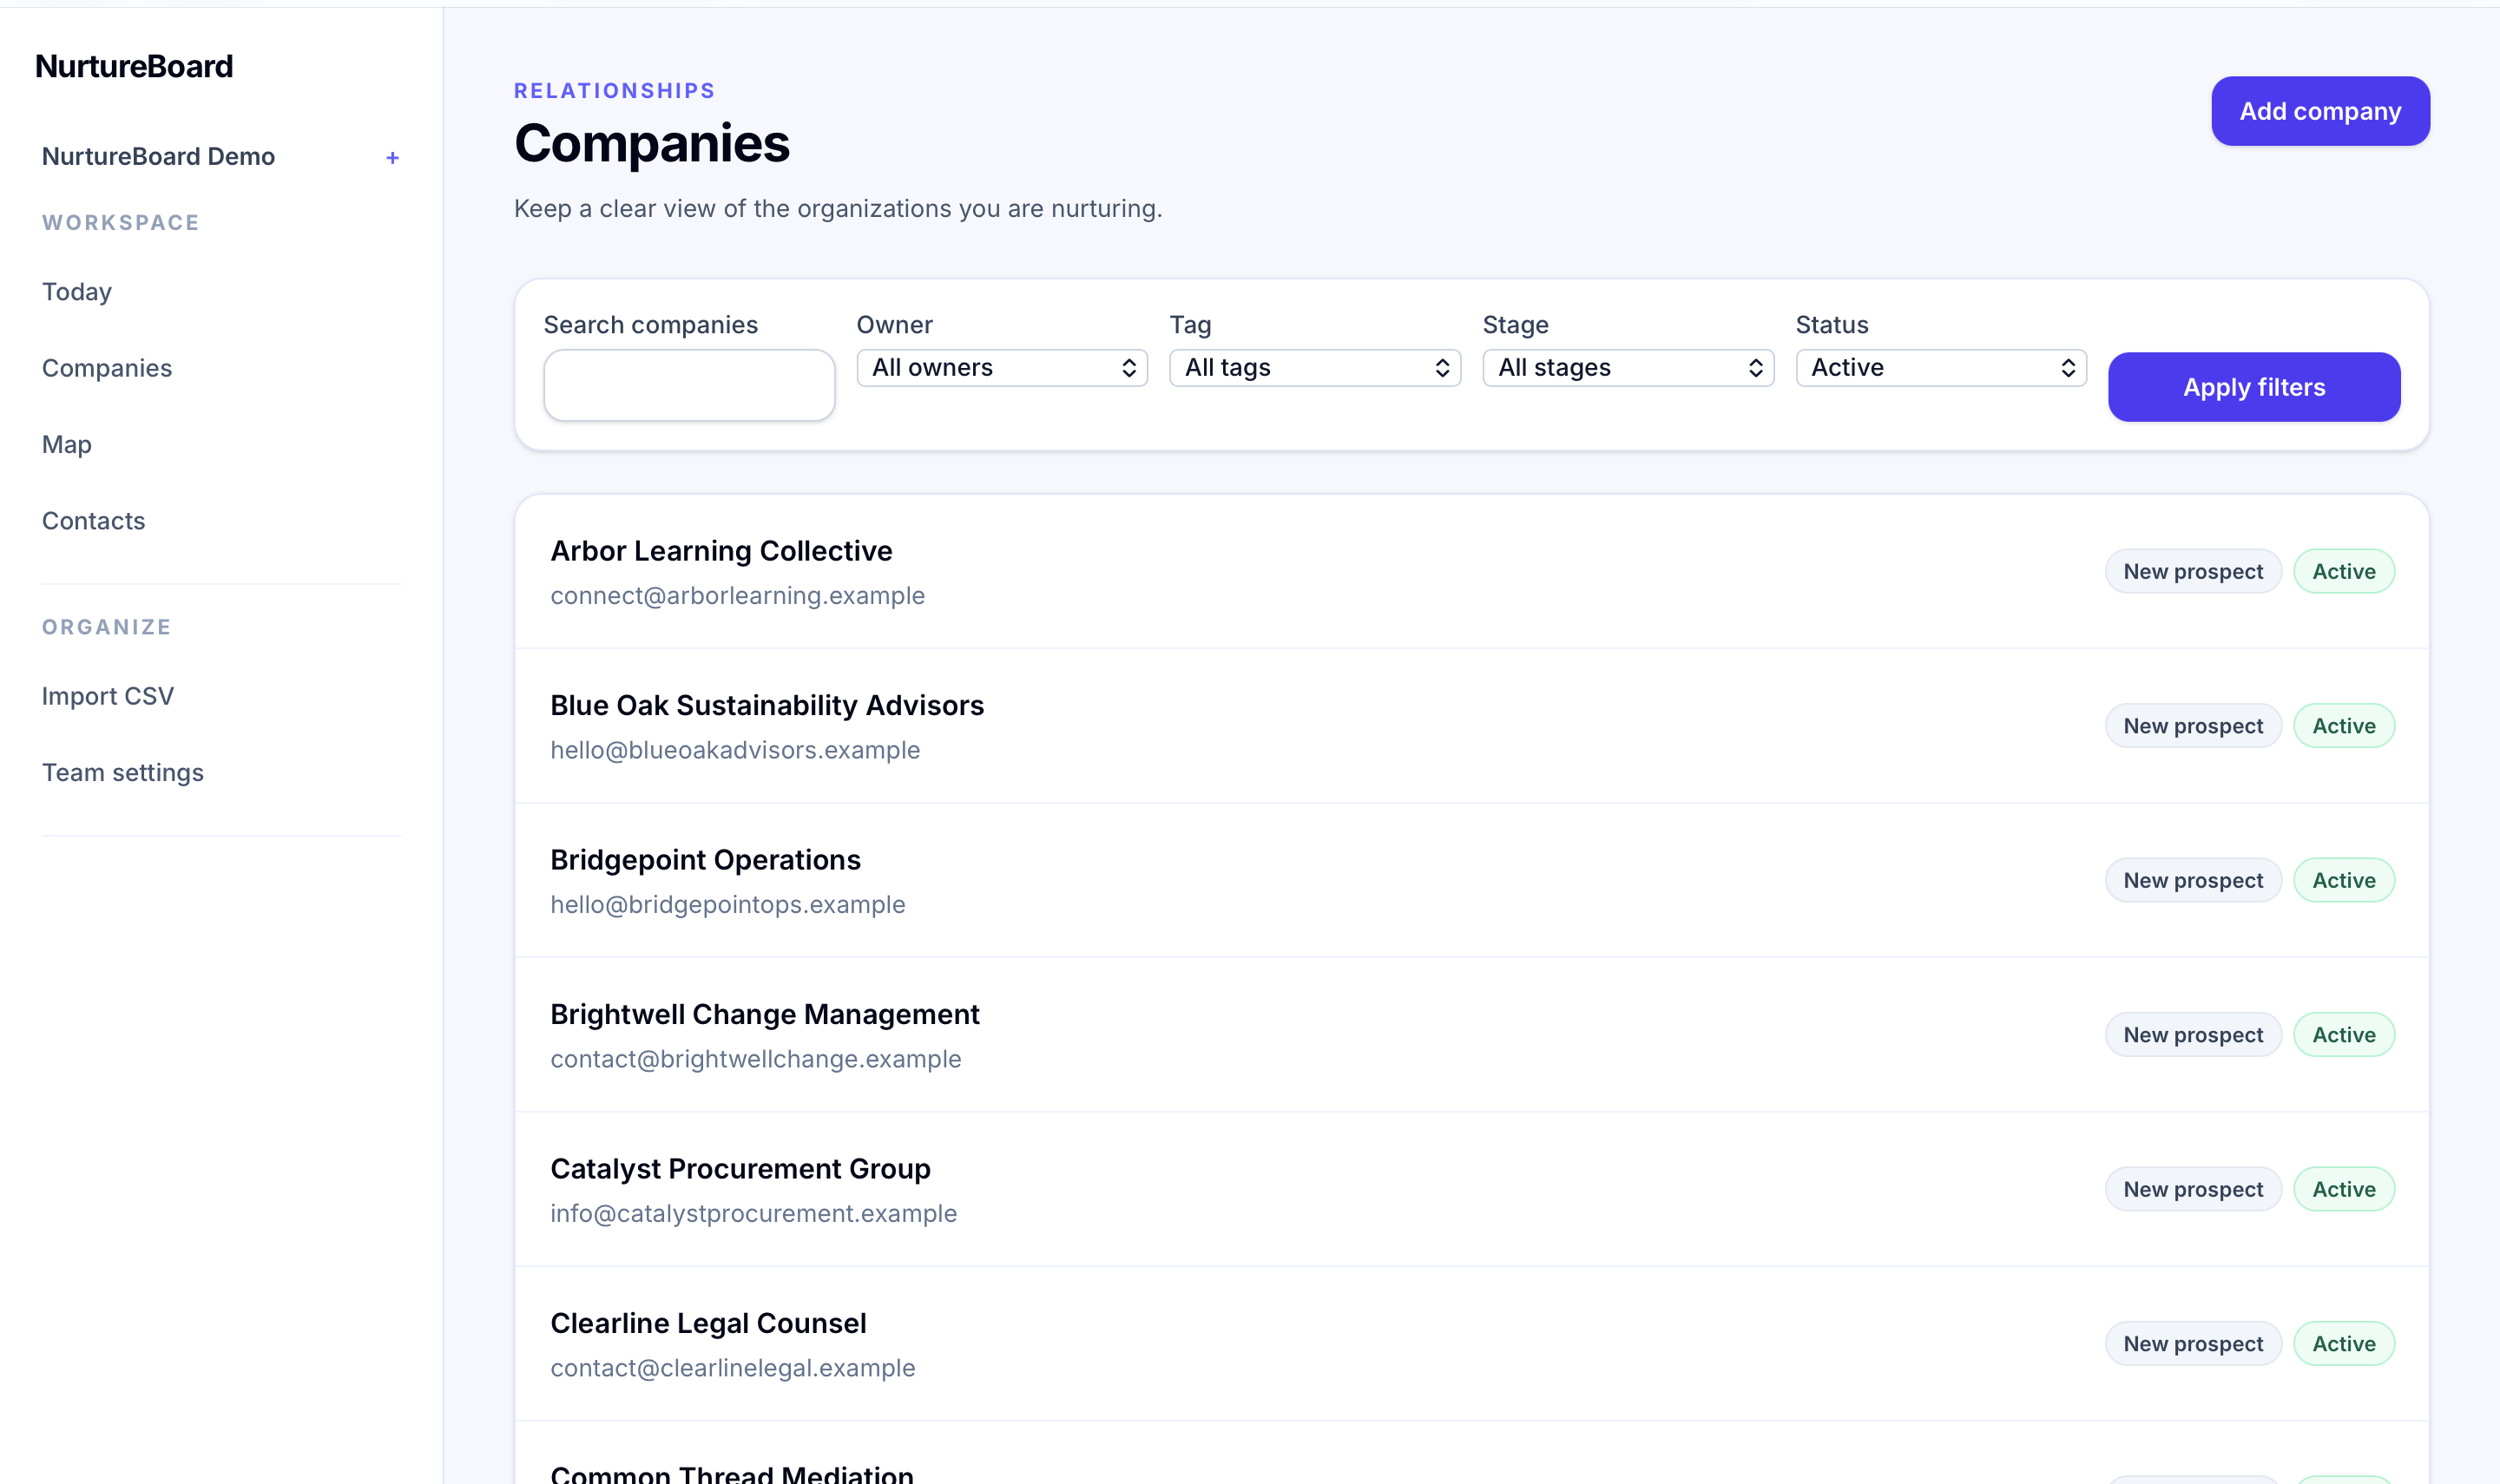Click Active badge for Catalyst Procurement Group
The image size is (2500, 1484).
(2343, 1189)
